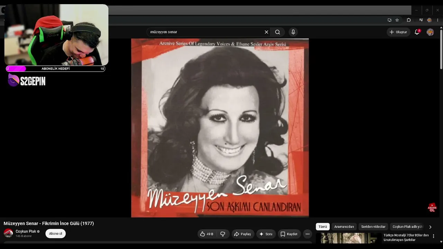The image size is (443, 249).
Task: Open the Coşkun Plak channel avatar
Action: [8, 233]
